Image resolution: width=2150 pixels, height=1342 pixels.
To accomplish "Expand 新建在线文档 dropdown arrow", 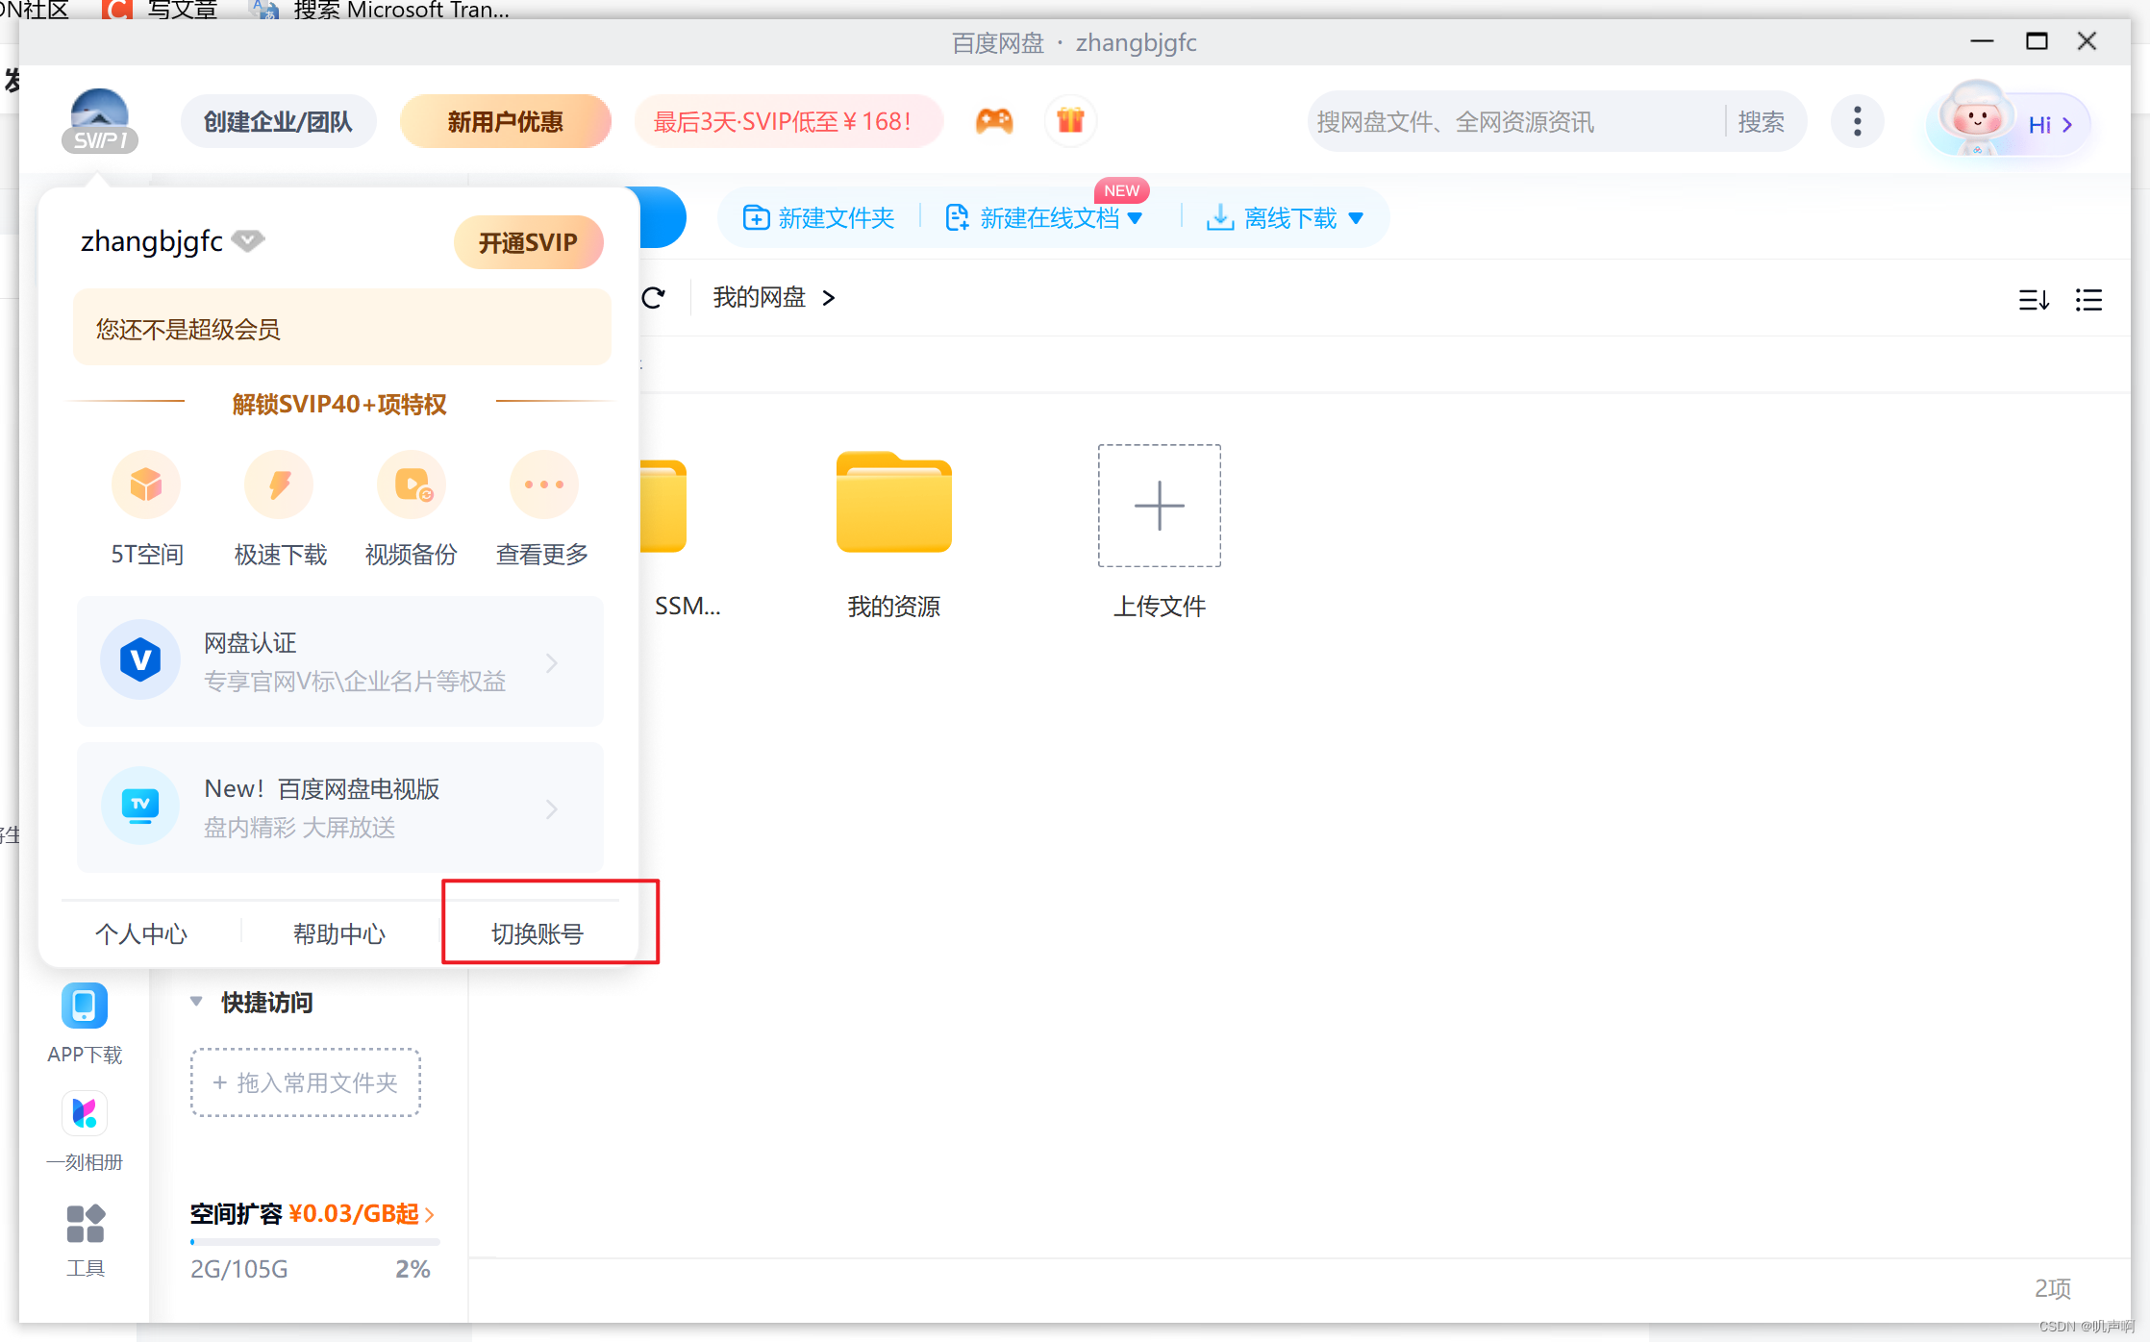I will (1135, 218).
